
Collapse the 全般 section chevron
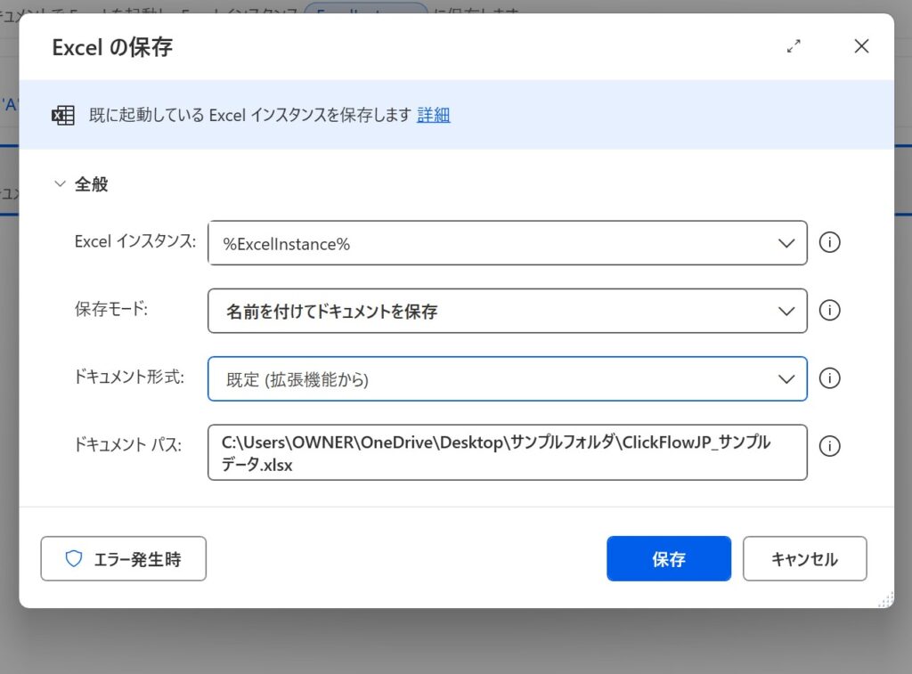61,184
